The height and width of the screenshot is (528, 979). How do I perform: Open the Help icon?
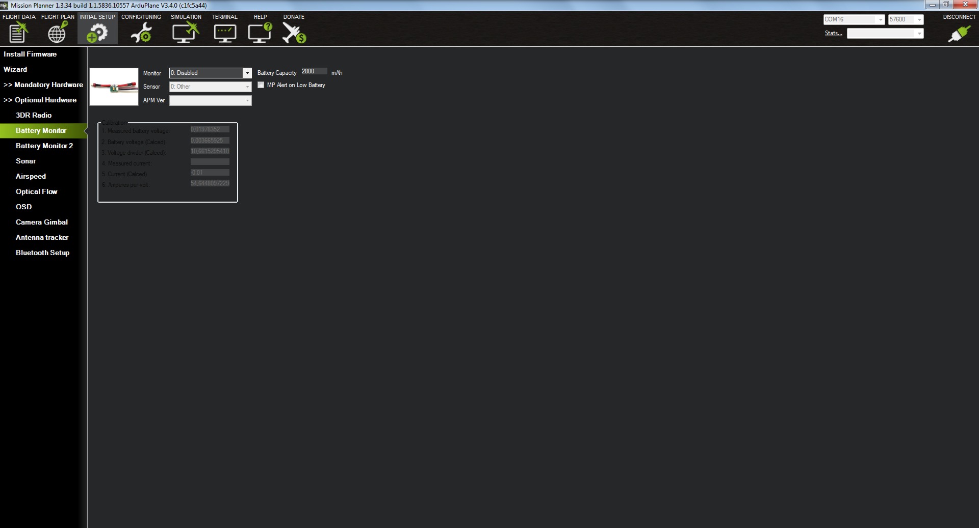[x=260, y=33]
